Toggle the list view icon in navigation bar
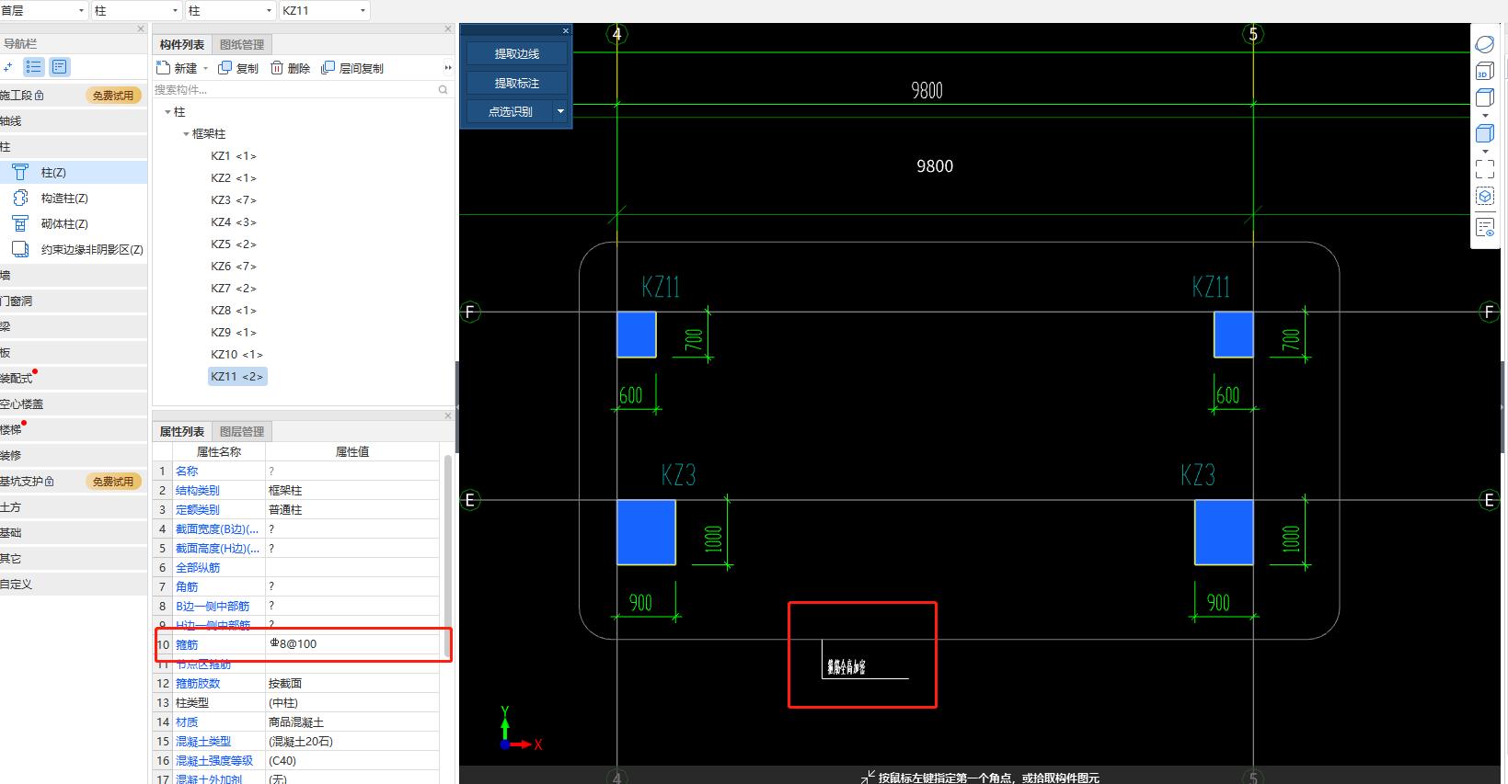Image resolution: width=1508 pixels, height=784 pixels. tap(34, 67)
